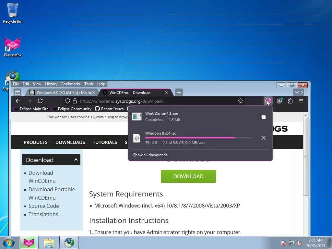Show WinCDEmu-4.1.exe in folder
The image size is (332, 249).
(x=263, y=117)
